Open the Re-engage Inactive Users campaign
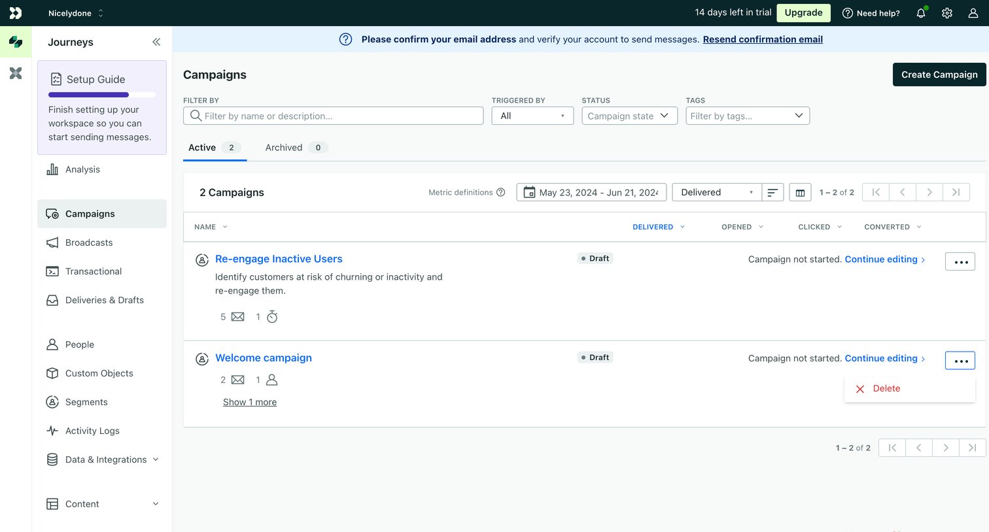This screenshot has height=532, width=989. [x=279, y=259]
